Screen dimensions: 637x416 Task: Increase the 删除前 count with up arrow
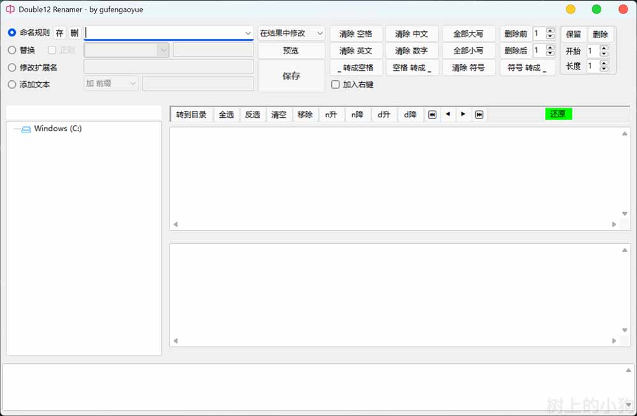click(550, 30)
